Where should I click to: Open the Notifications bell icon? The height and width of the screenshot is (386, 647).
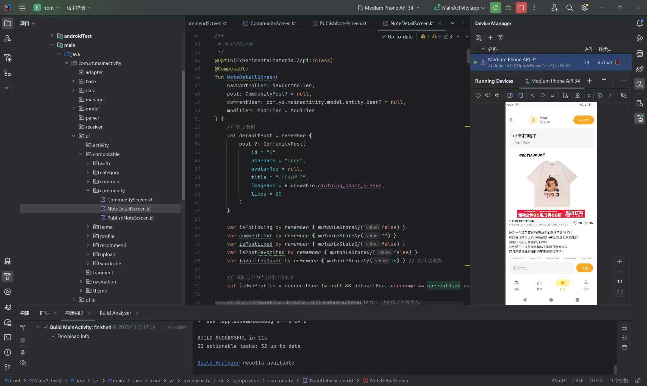click(x=639, y=23)
